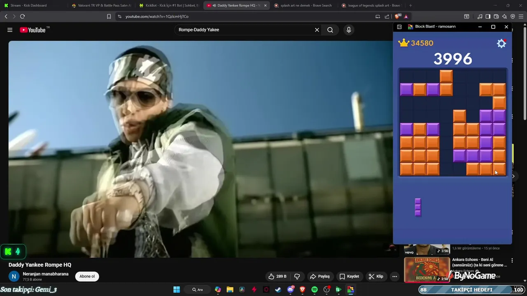Open File Explorer from the taskbar
527x296 pixels.
[x=230, y=289]
